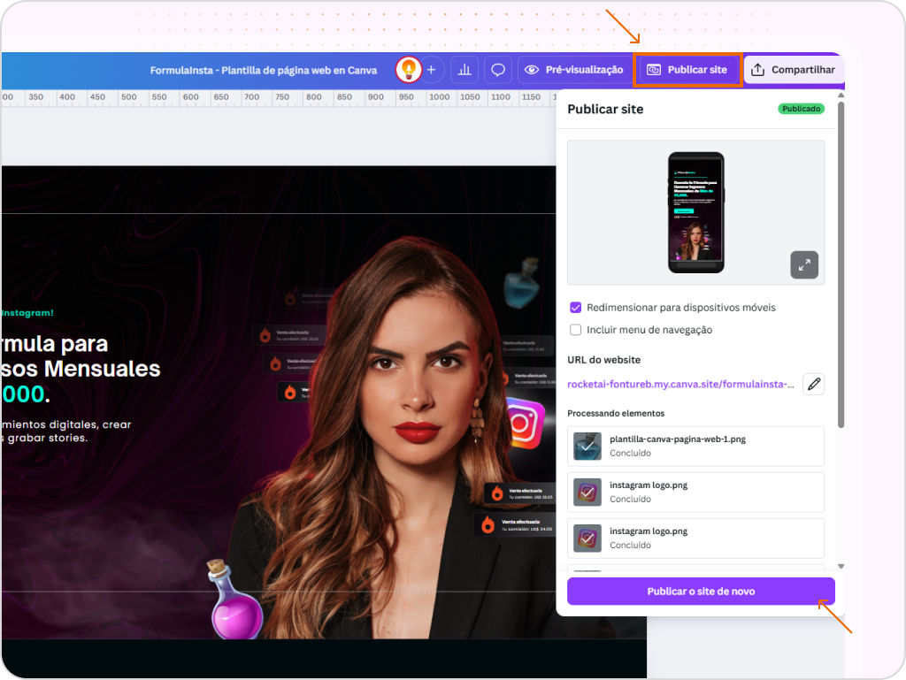Enable Incluir menu de navegação
Image resolution: width=906 pixels, height=680 pixels.
click(576, 329)
